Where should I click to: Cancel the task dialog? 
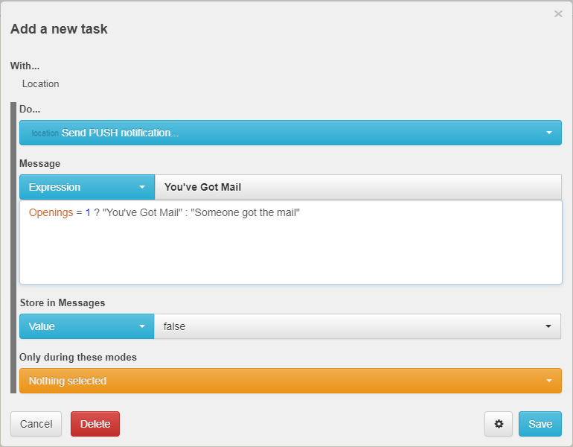click(36, 424)
